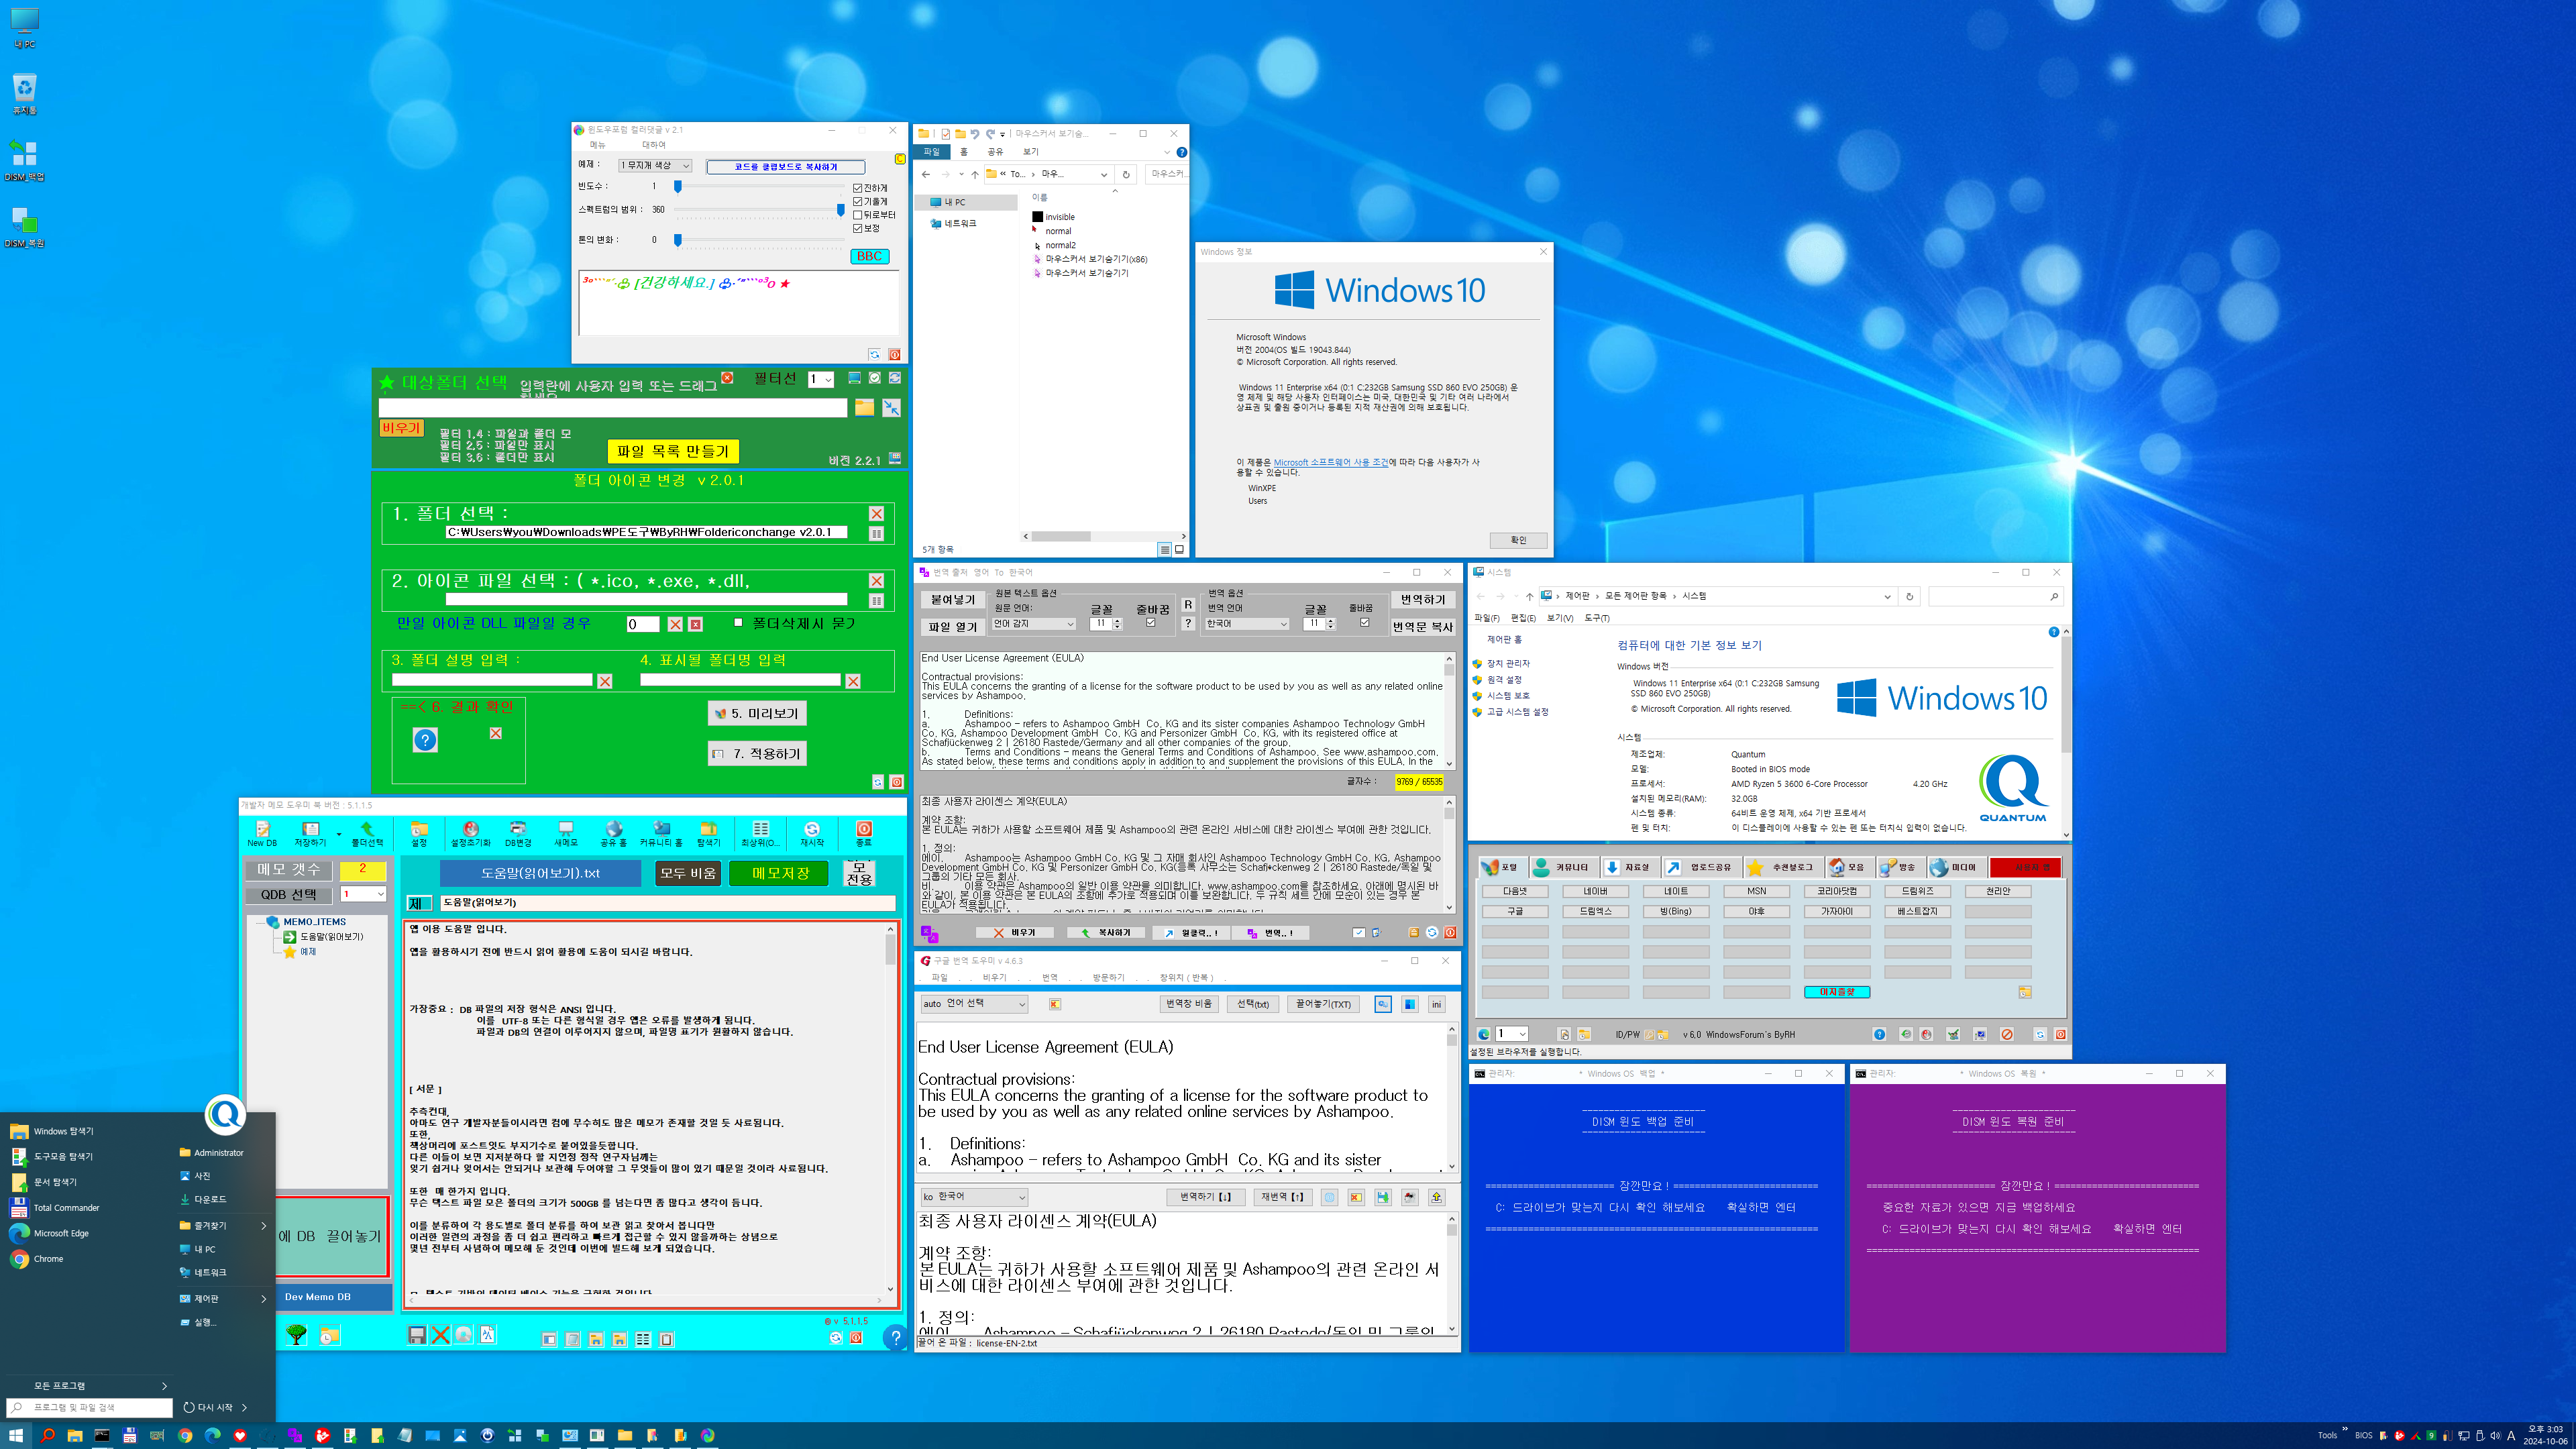Click Edge browser icon in web launcher bar
The image size is (2576, 1449).
(x=1484, y=1034)
